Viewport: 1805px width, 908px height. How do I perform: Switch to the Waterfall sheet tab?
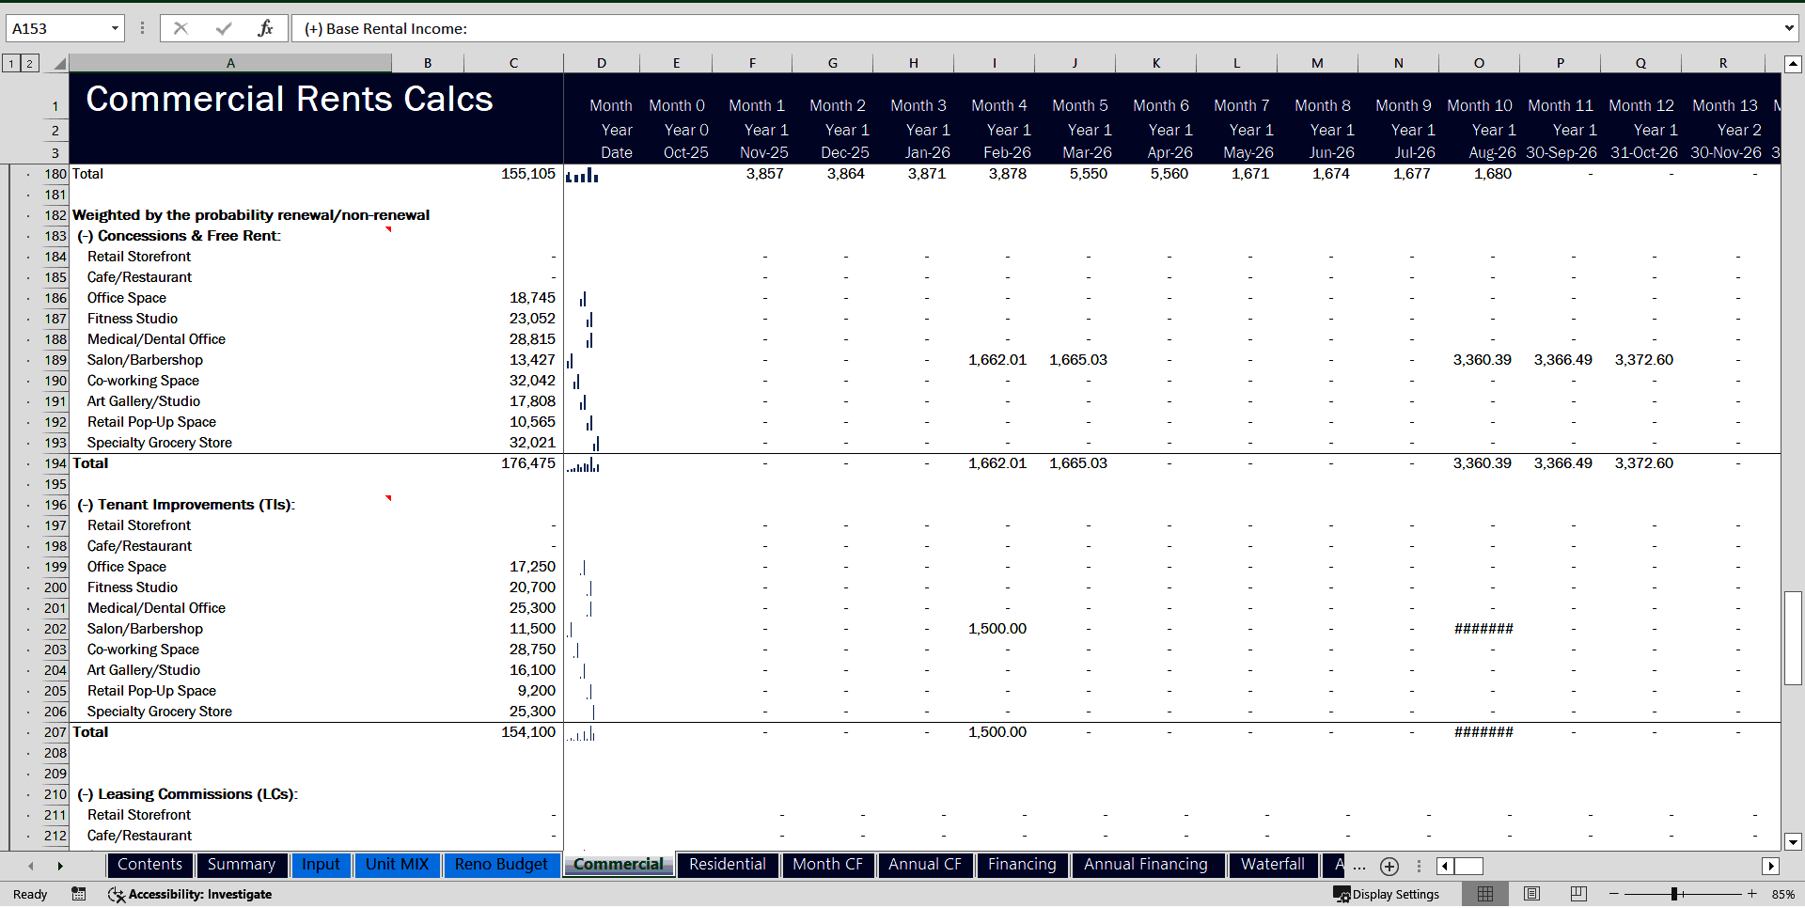tap(1273, 865)
